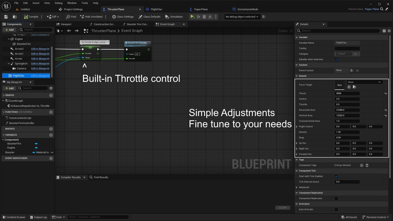The image size is (393, 221).
Task: Click the Play simulation green arrow
Action: click(192, 17)
